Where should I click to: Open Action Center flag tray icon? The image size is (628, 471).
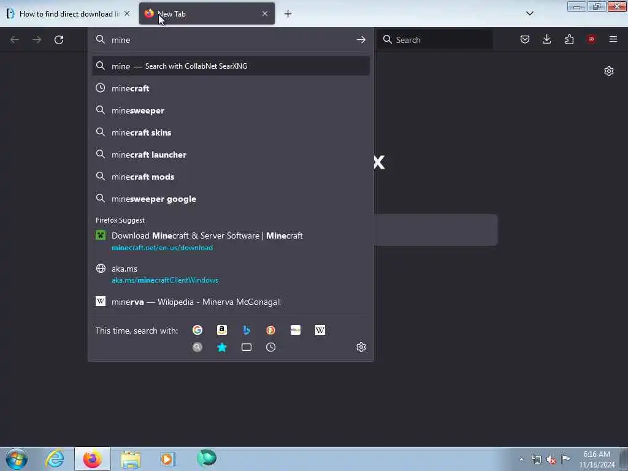[565, 459]
